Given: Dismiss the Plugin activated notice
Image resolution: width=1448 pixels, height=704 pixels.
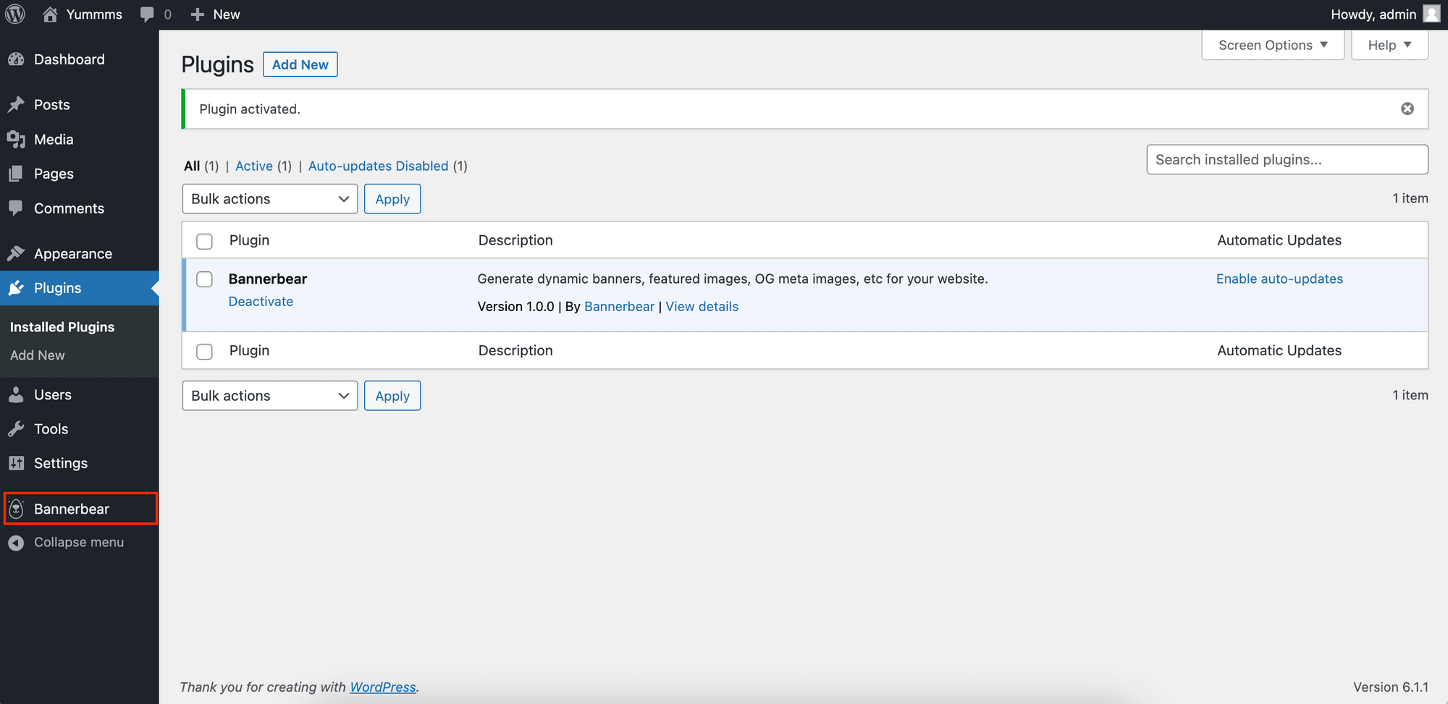Looking at the screenshot, I should pos(1407,109).
